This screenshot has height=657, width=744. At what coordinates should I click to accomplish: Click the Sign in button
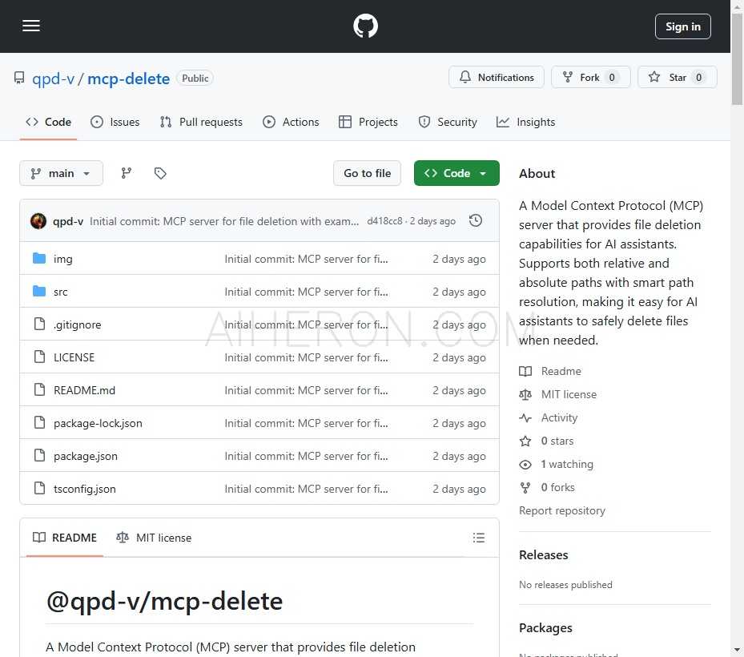tap(683, 26)
